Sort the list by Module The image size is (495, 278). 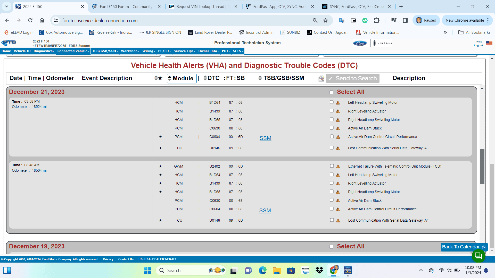(x=182, y=78)
